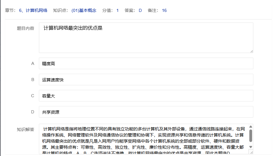Click scroll down arrow in explanation box
276x156 pixels.
coord(251,147)
